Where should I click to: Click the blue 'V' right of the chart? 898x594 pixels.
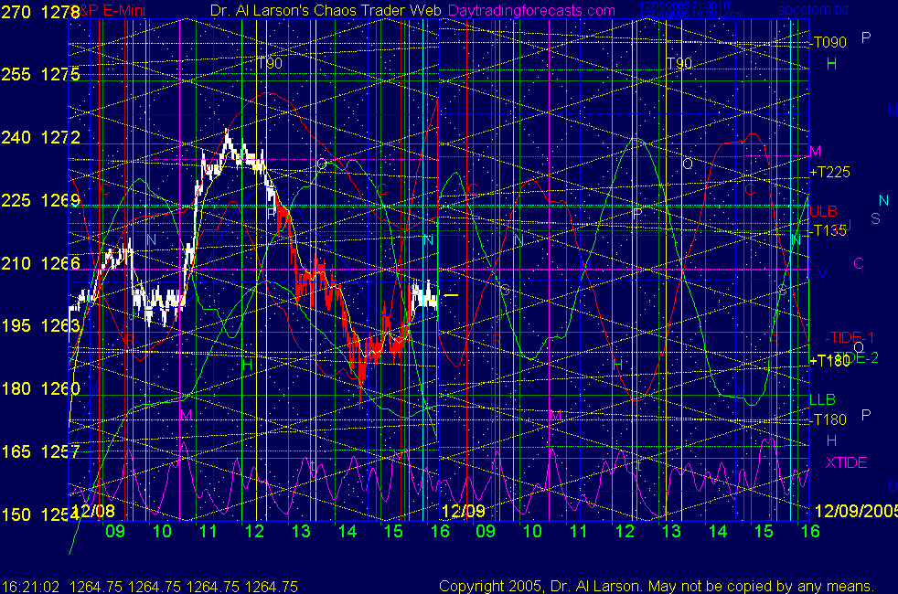point(822,275)
